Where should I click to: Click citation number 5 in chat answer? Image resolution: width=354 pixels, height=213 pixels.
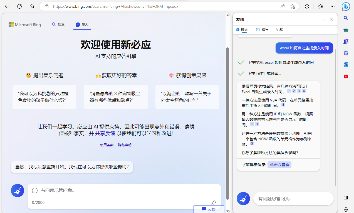tap(252, 143)
